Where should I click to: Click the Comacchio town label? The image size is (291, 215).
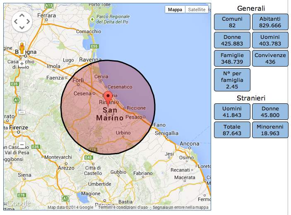pyautogui.click(x=89, y=31)
